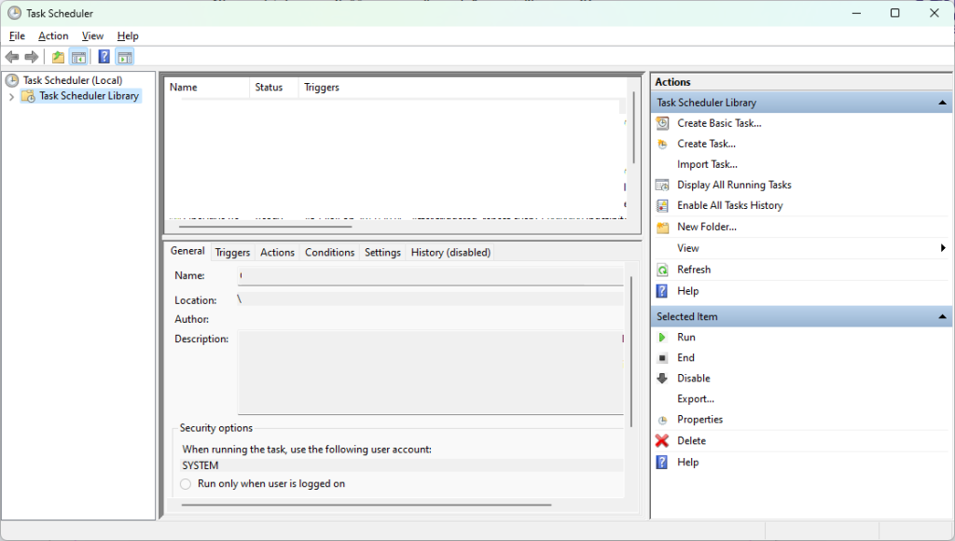Click the Up one level folder icon

(58, 57)
